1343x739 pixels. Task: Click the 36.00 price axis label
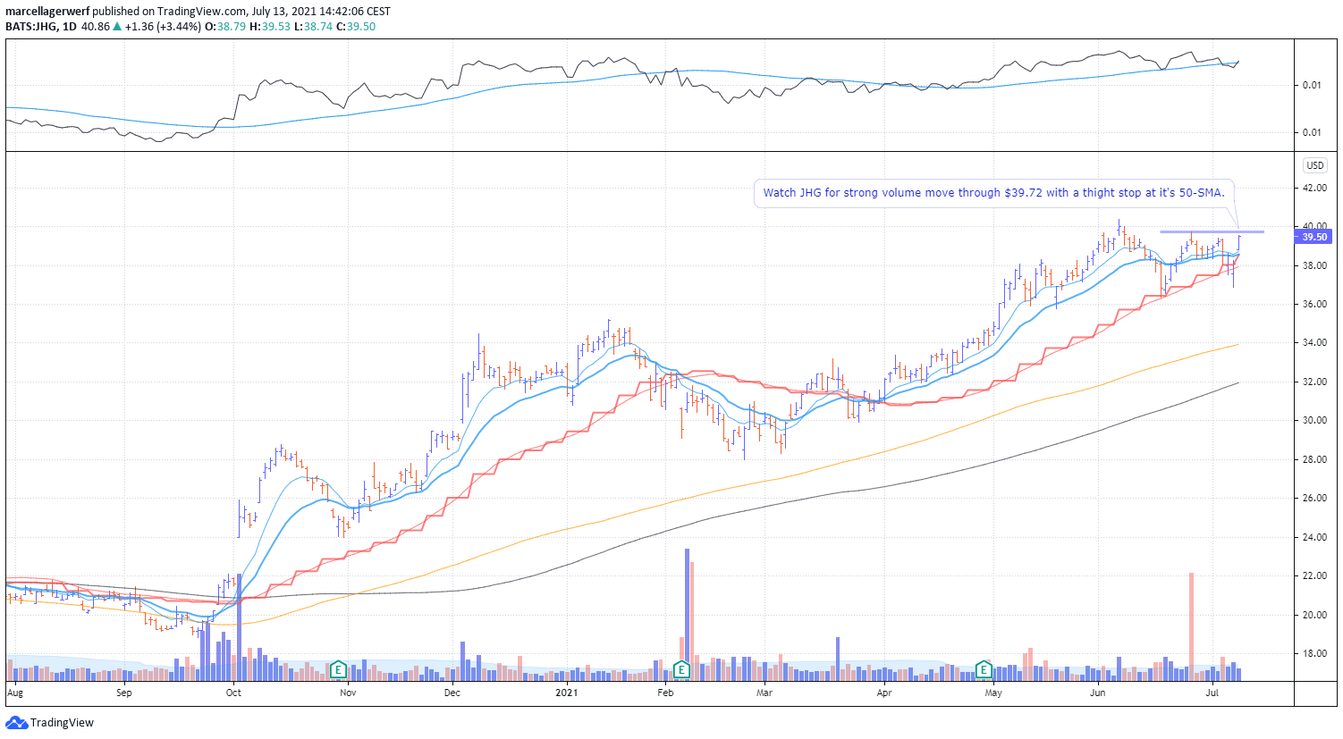pyautogui.click(x=1314, y=304)
